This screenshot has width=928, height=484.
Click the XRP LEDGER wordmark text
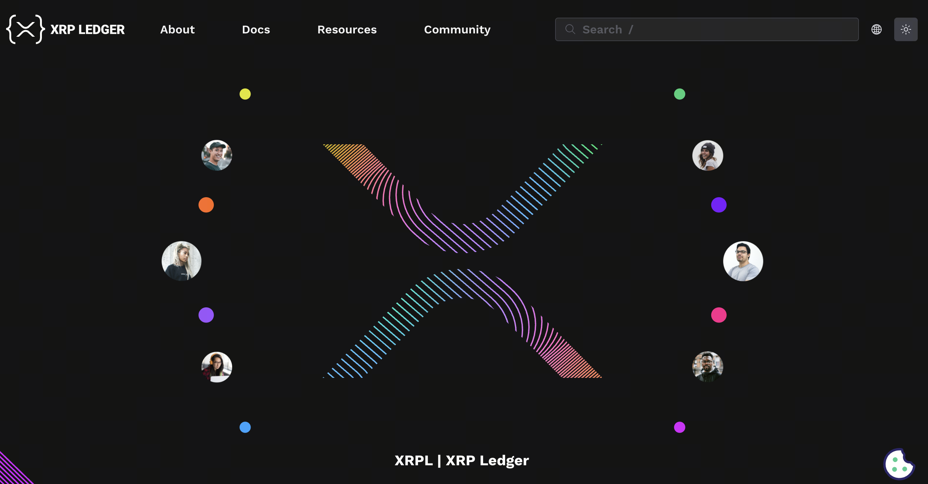pos(87,29)
